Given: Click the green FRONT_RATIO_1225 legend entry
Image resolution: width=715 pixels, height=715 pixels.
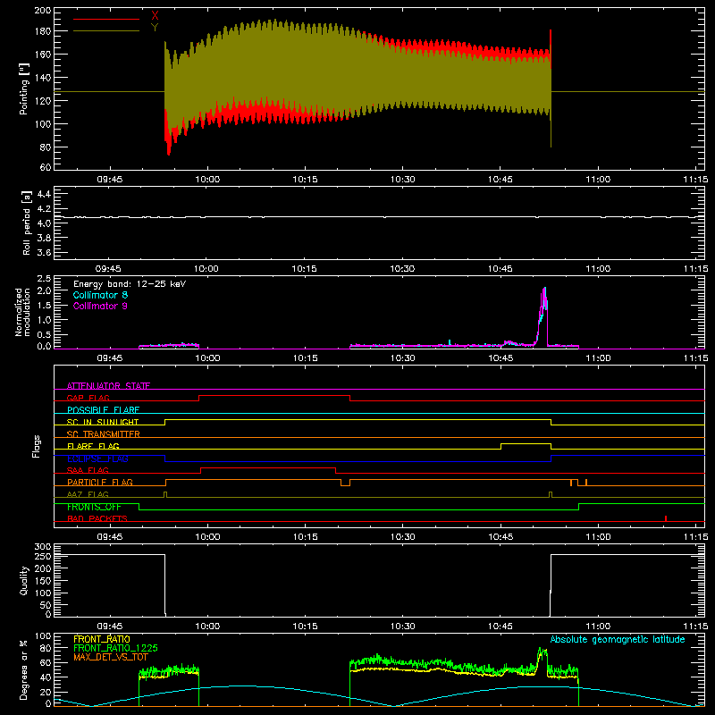Looking at the screenshot, I should (115, 648).
